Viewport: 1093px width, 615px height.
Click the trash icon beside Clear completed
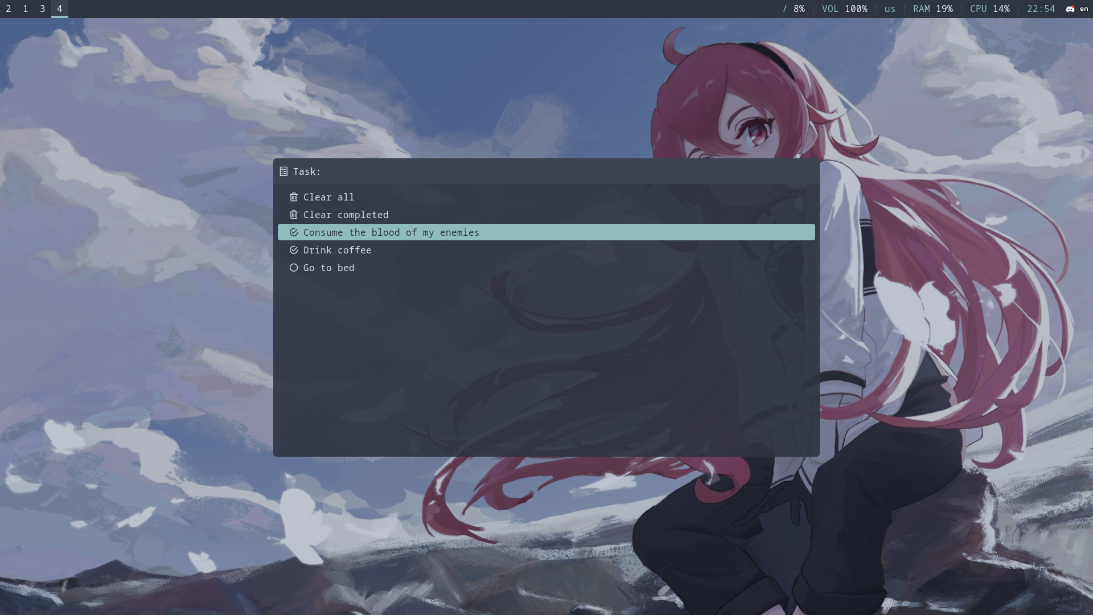pyautogui.click(x=294, y=215)
